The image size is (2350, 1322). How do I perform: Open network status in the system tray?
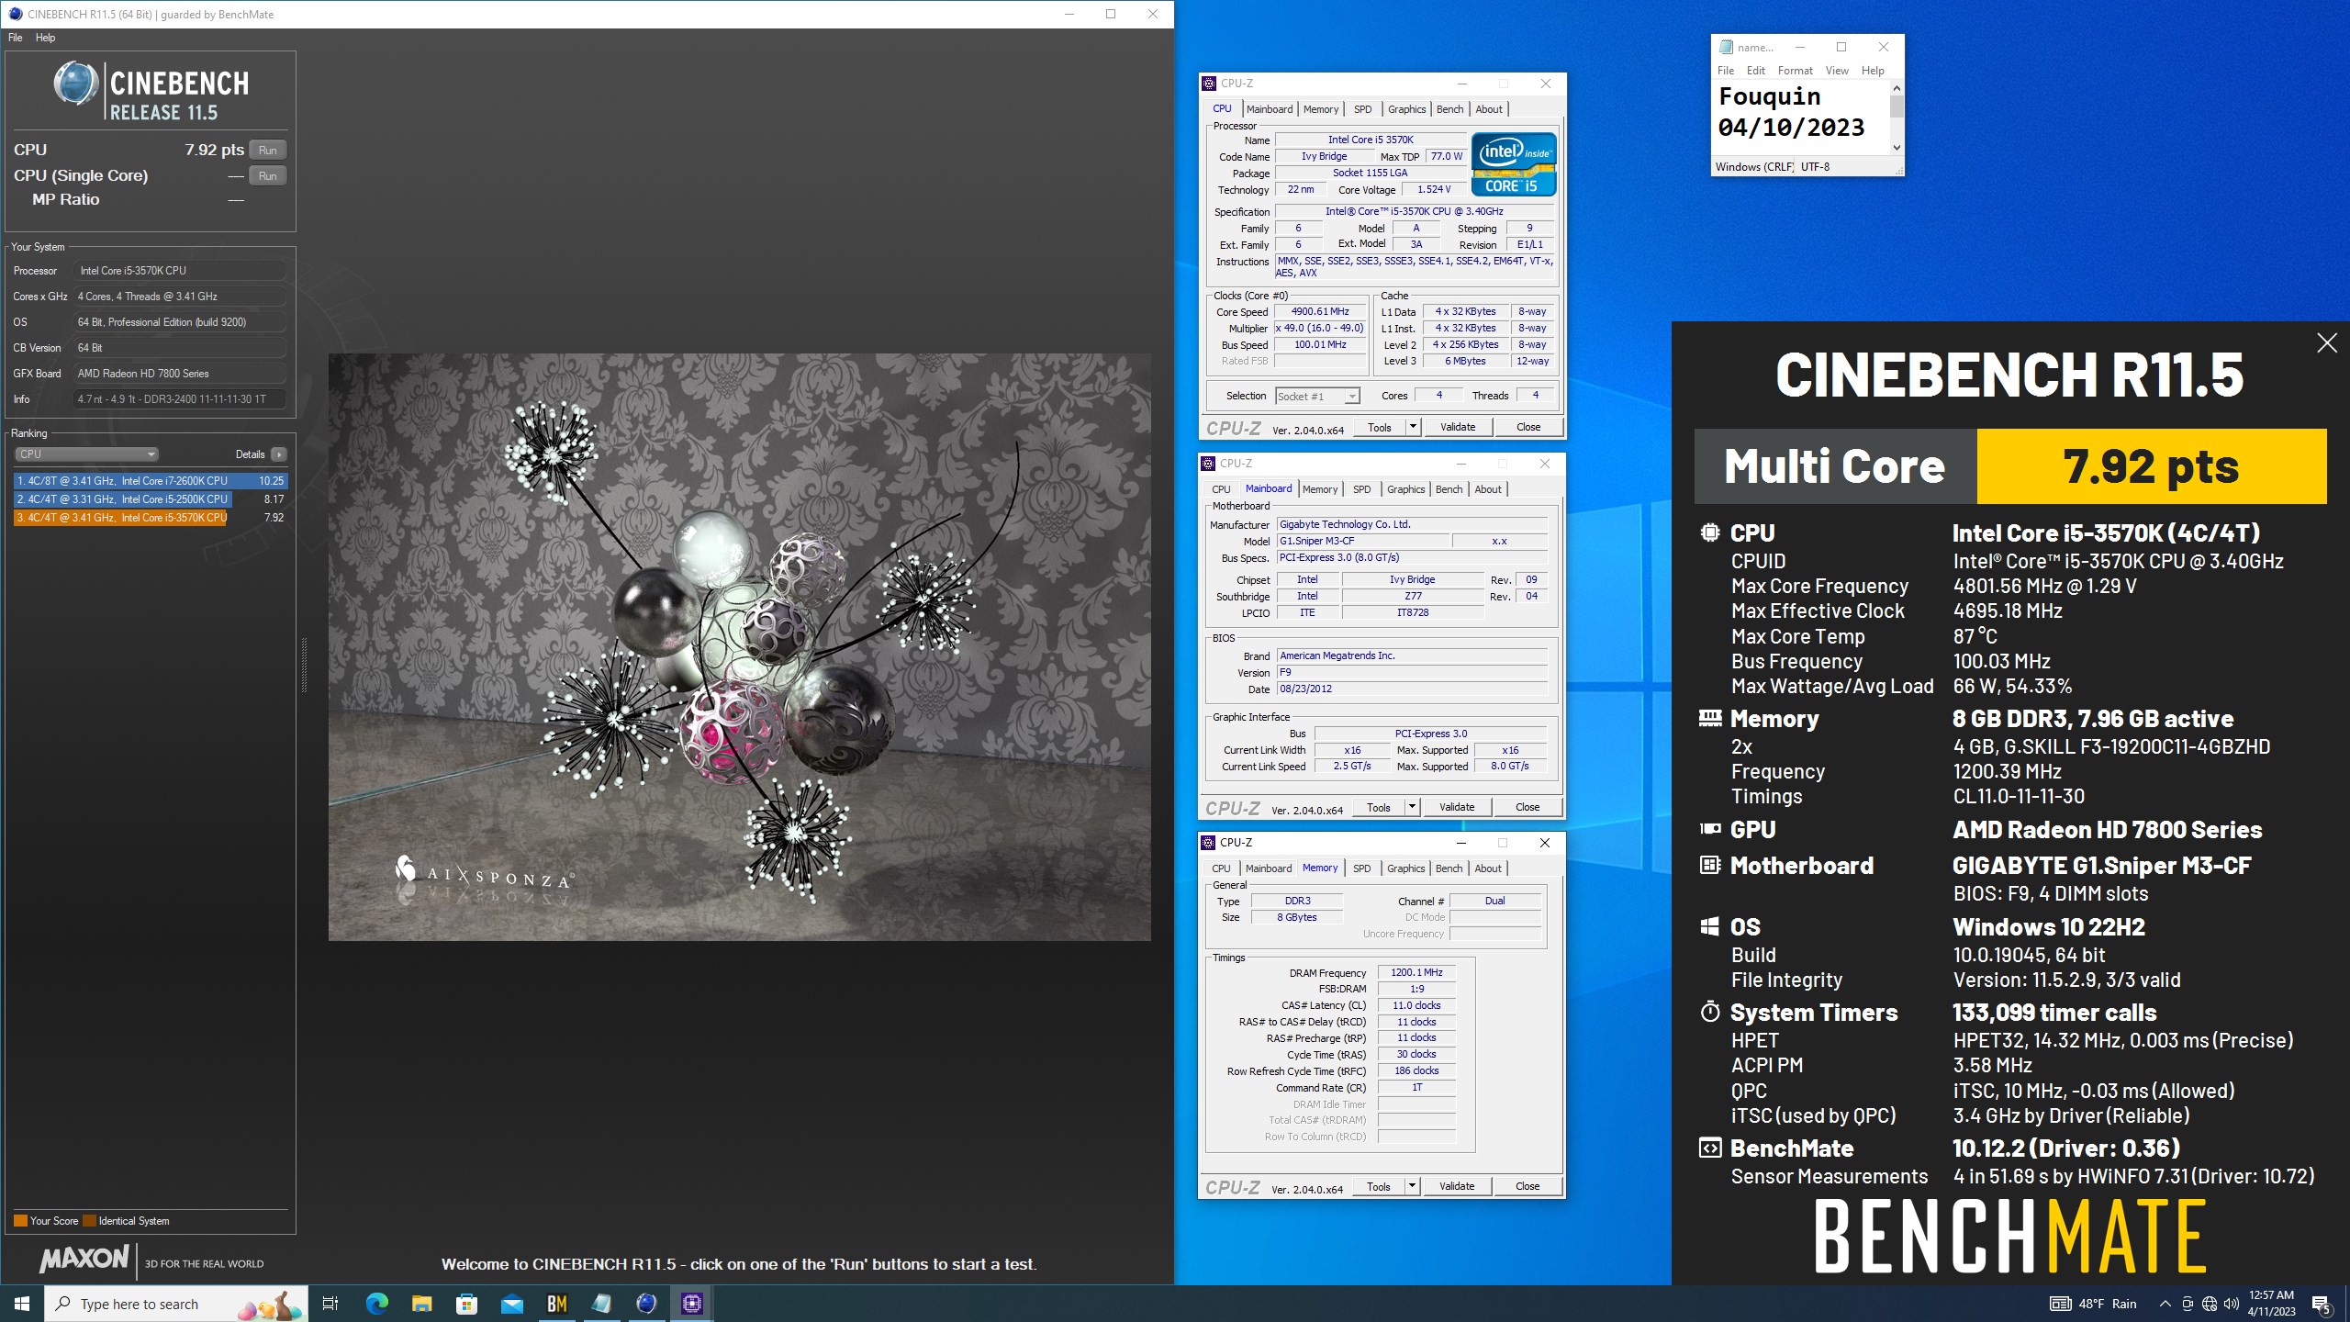point(2210,1304)
